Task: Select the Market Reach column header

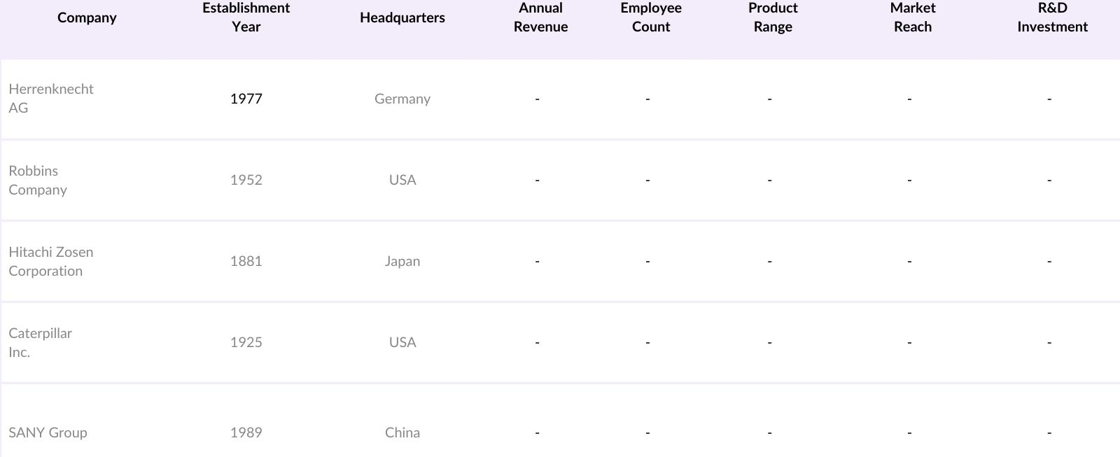Action: [x=912, y=17]
